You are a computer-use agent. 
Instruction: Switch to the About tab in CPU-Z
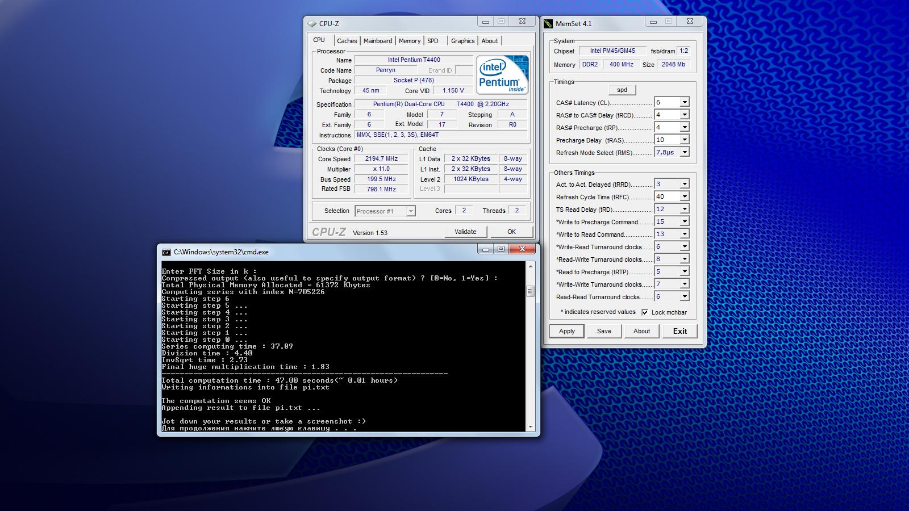click(x=490, y=41)
